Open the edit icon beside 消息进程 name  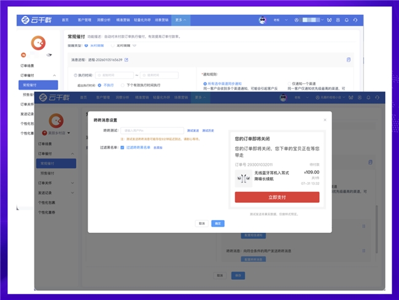click(x=126, y=60)
